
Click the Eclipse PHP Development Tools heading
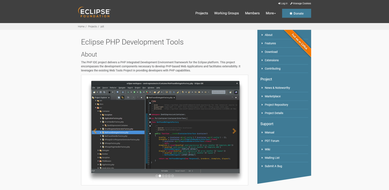(x=132, y=42)
